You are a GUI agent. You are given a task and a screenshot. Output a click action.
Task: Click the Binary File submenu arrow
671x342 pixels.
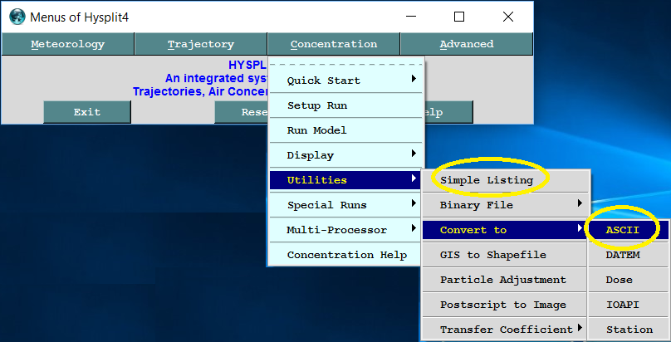(580, 203)
